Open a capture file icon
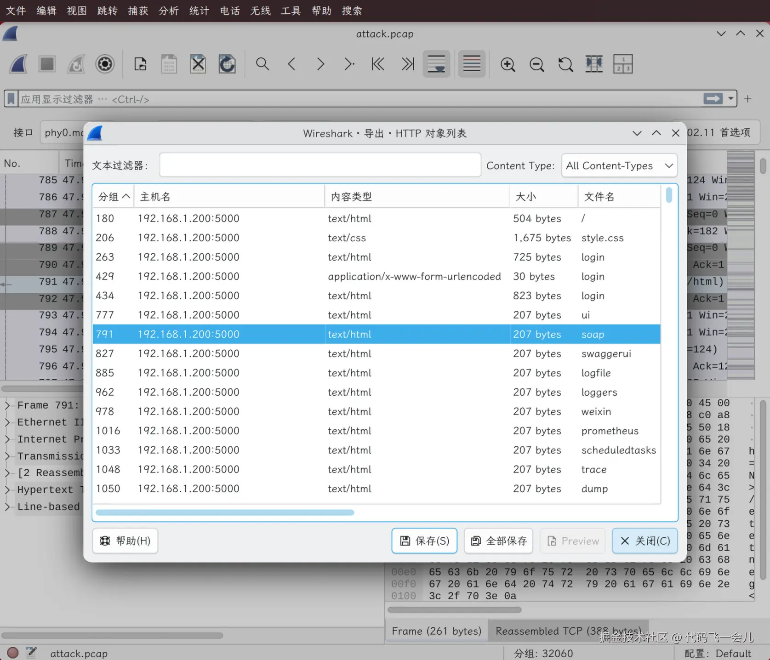Viewport: 770px width, 660px height. pos(140,64)
